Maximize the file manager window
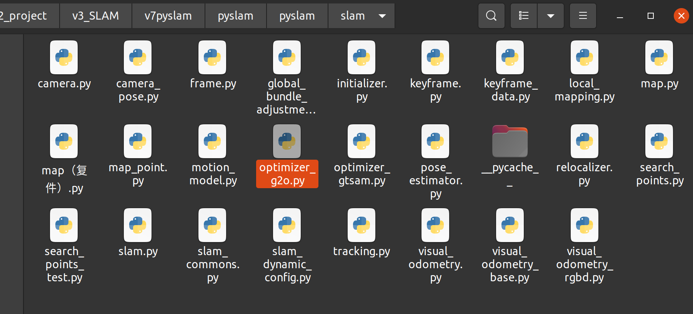Image resolution: width=693 pixels, height=314 pixels. coord(651,16)
